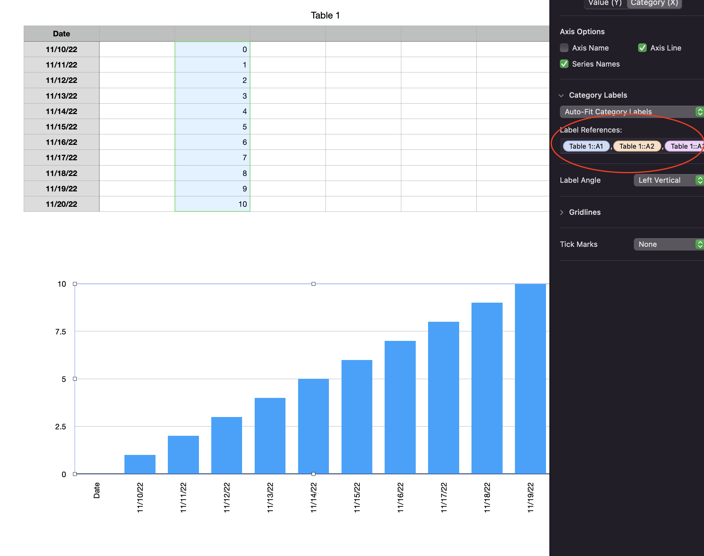The height and width of the screenshot is (556, 704).
Task: Uncheck the Axis Line checkbox
Action: click(642, 48)
